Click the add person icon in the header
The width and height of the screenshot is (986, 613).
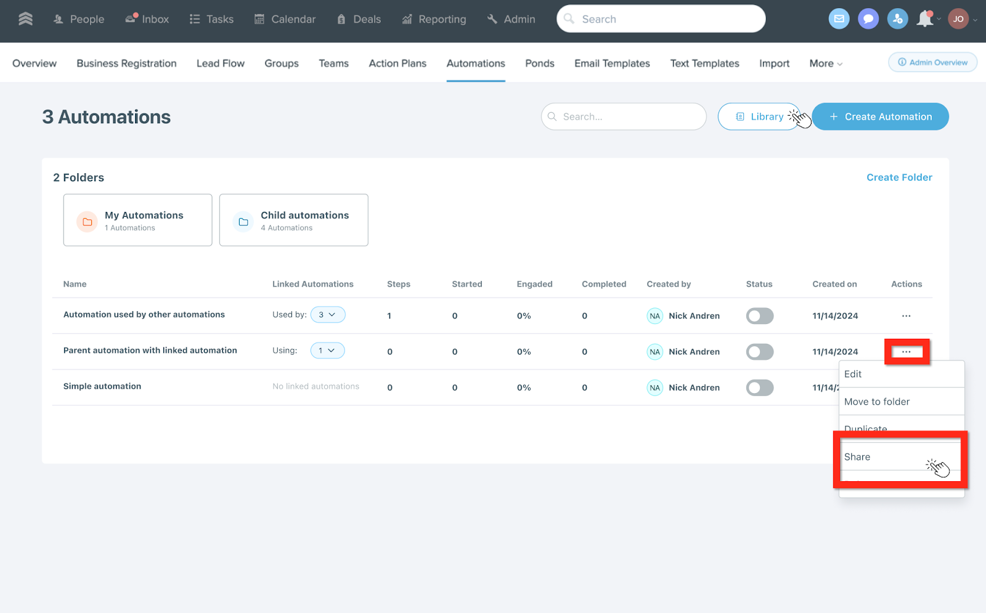tap(897, 19)
